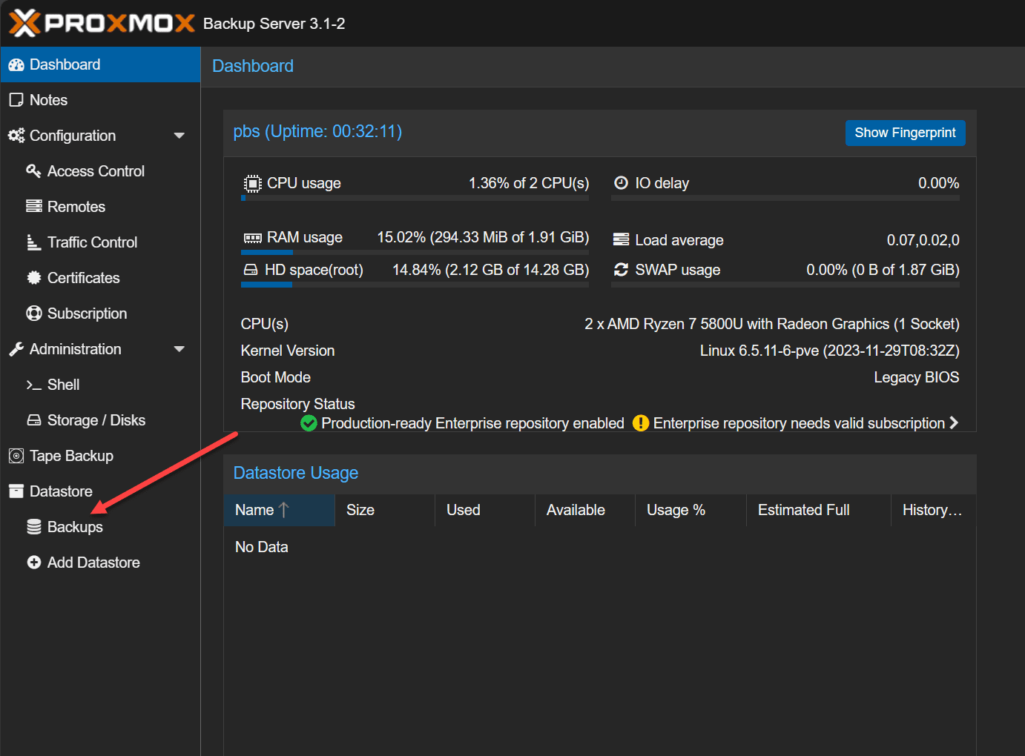This screenshot has height=756, width=1025.
Task: Click the Dashboard gauge icon in sidebar
Action: 16,65
